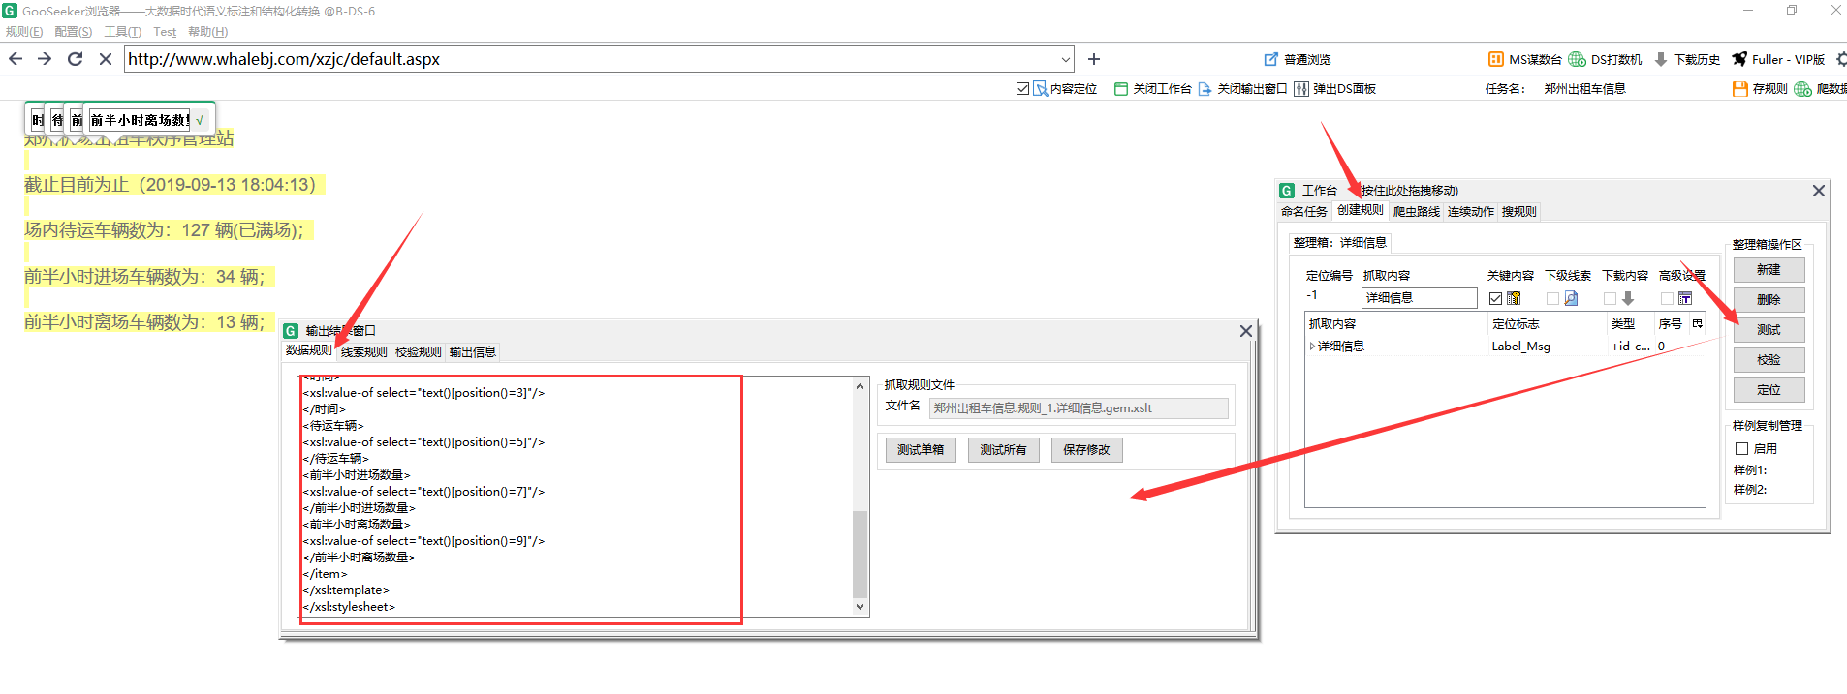Viewport: 1847px width, 694px height.
Task: Click the code scrollbar up arrow
Action: pyautogui.click(x=860, y=386)
